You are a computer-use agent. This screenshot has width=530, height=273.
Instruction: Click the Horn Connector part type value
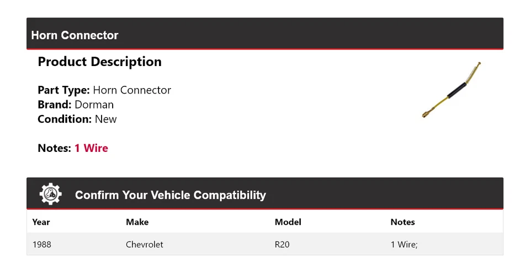pos(132,90)
